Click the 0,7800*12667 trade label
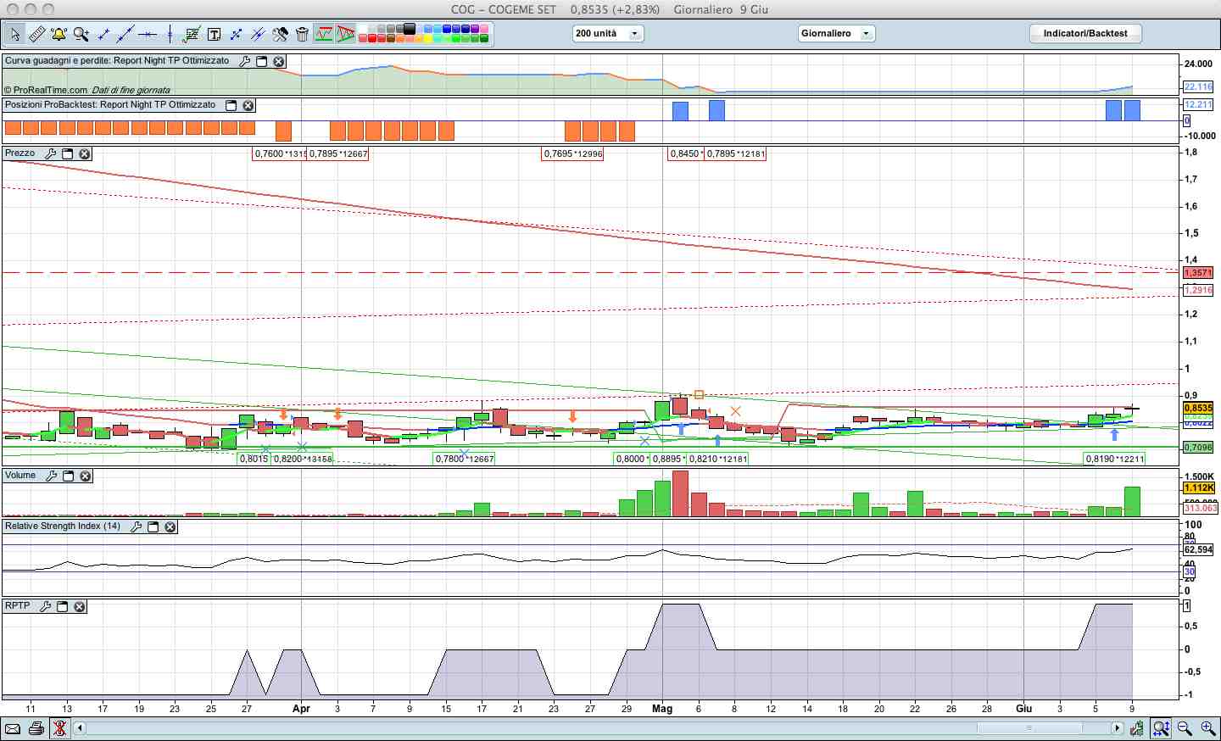Screen dimensions: 1221x741 (x=465, y=459)
